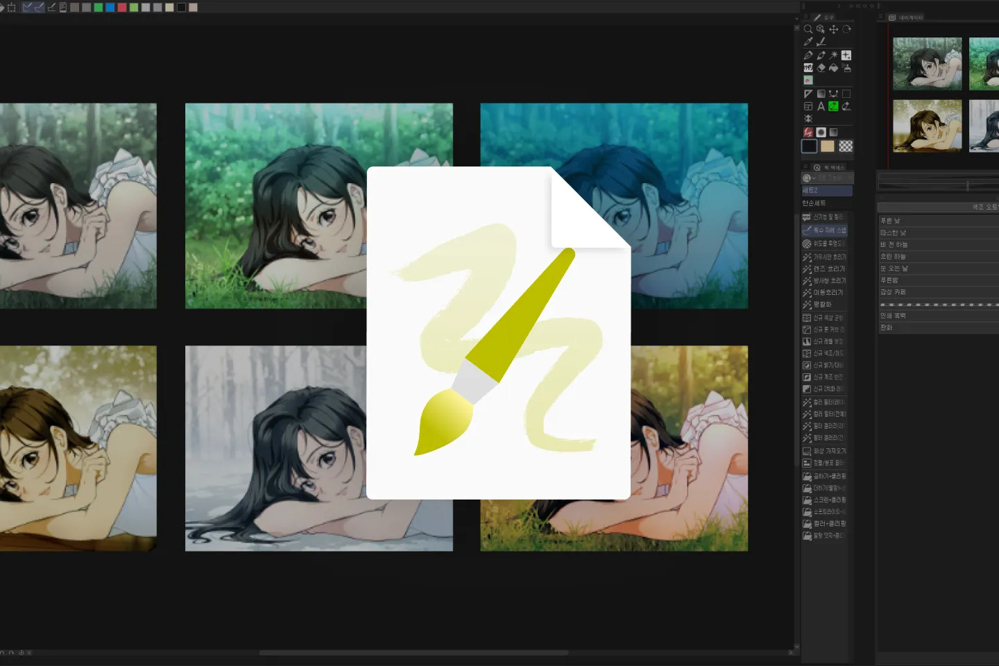The image size is (999, 666).
Task: Open the Navigator palette hamburger menu
Action: click(880, 17)
